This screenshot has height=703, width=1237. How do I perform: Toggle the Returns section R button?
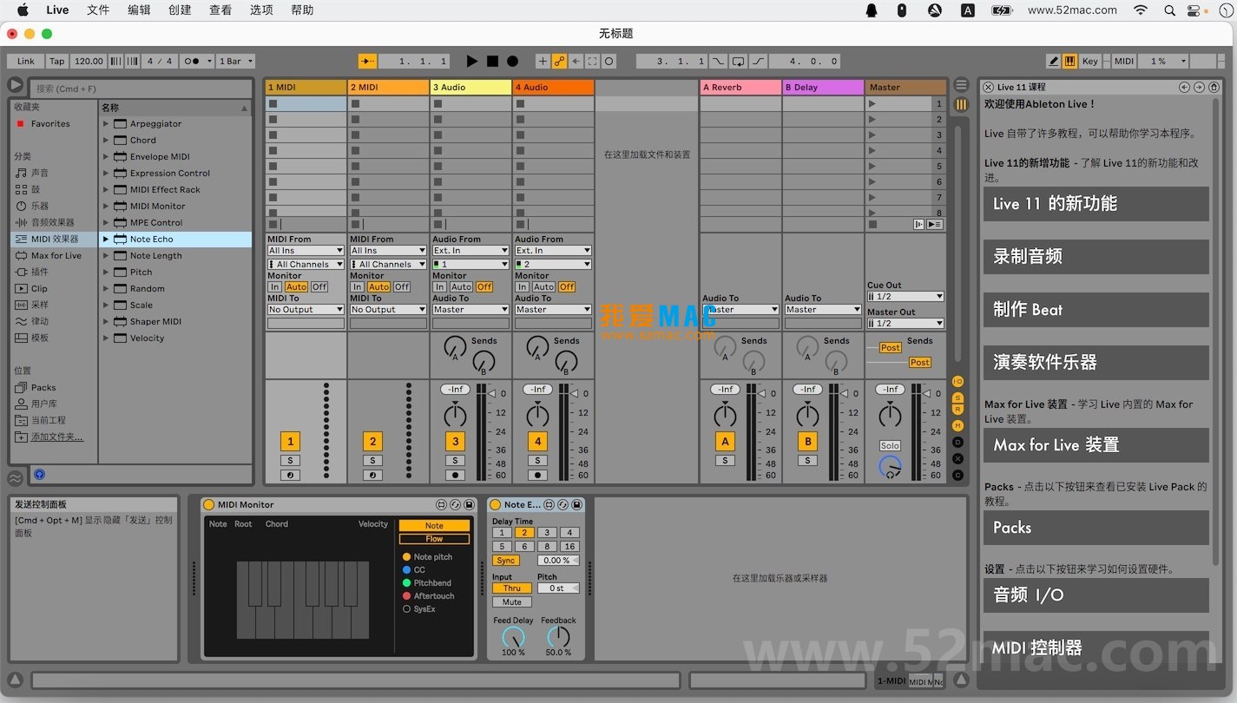(958, 410)
